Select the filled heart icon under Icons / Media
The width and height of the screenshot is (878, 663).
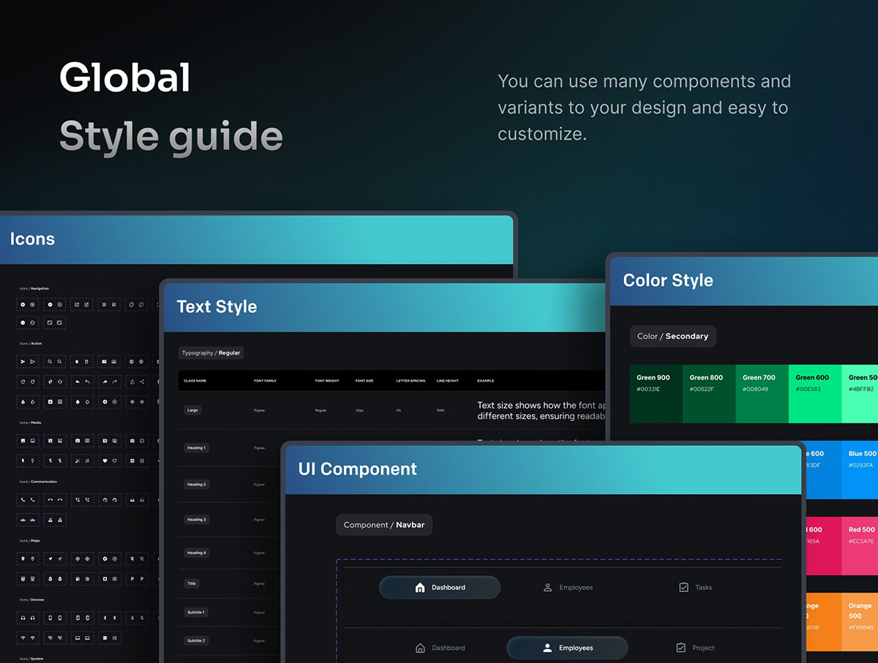coord(105,461)
